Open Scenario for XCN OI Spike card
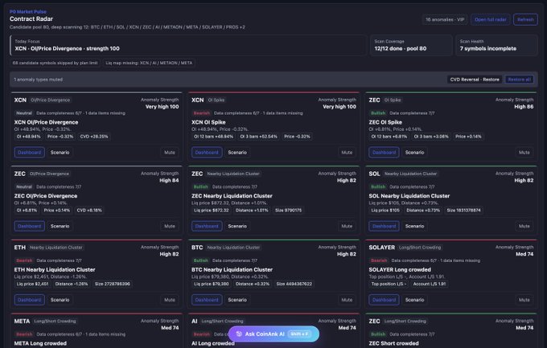547x348 pixels. click(237, 153)
